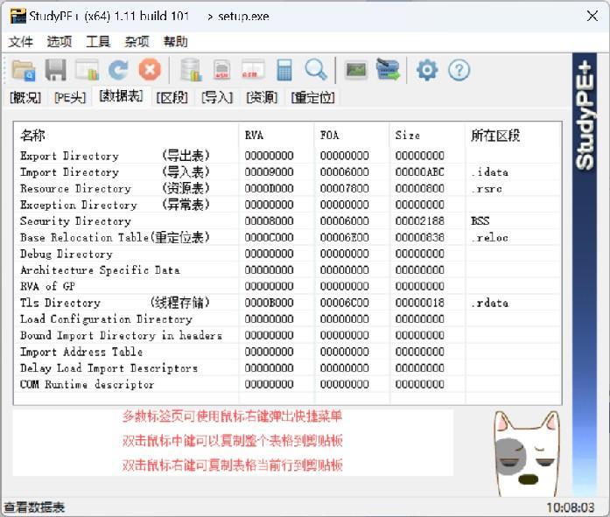Switch to the [资源] tab
The width and height of the screenshot is (610, 517).
(x=262, y=98)
